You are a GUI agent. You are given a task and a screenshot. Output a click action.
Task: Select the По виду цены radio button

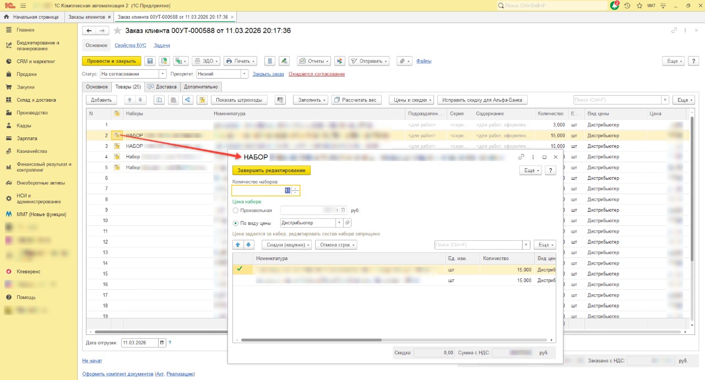[236, 223]
